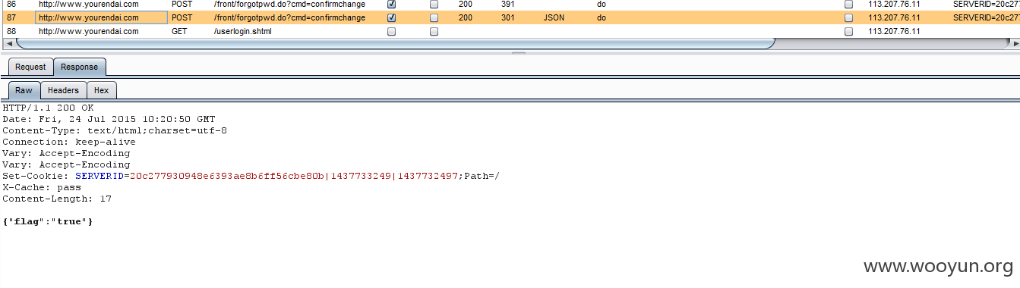Toggle SSL checkbox in row 88
Screen dimensions: 1020x288
tap(848, 32)
